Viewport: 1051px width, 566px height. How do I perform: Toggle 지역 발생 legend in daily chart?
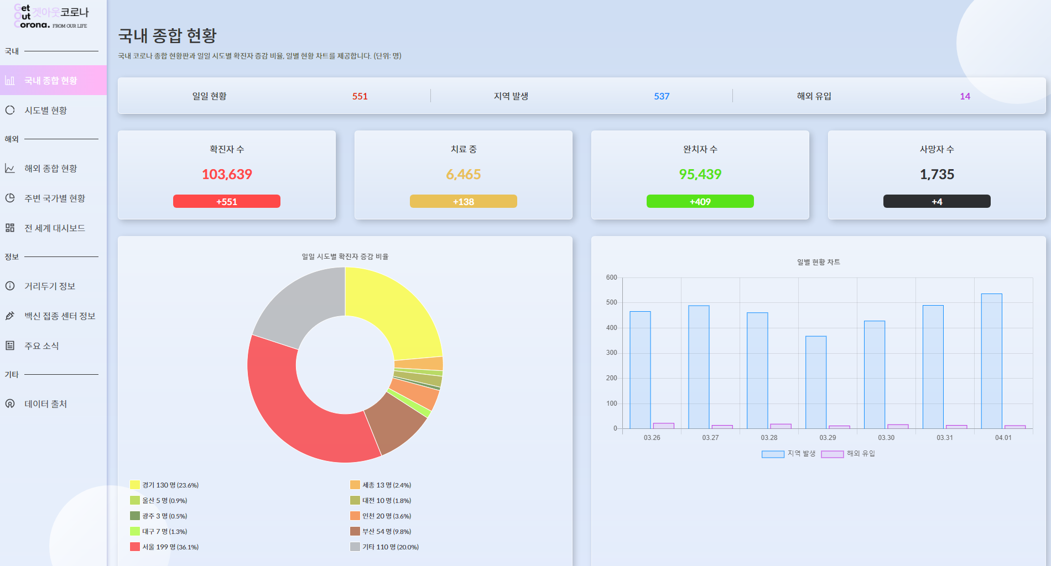[789, 454]
